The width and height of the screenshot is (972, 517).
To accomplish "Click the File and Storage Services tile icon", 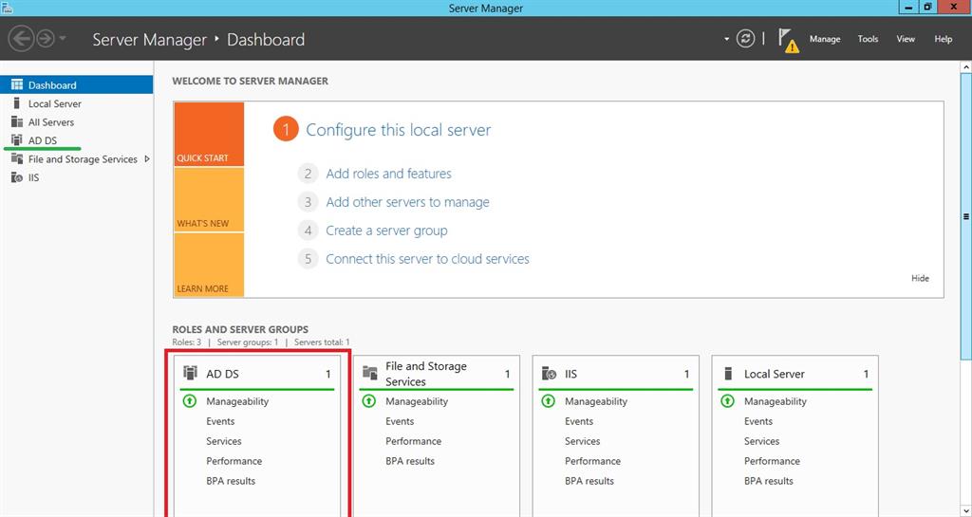I will point(370,373).
